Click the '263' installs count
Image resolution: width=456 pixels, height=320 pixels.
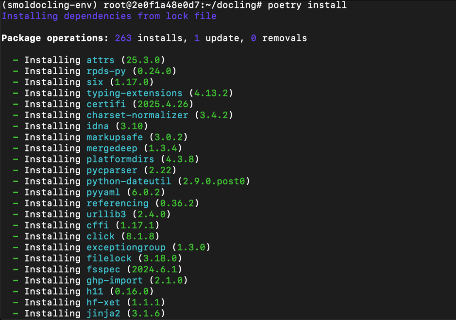(x=123, y=38)
